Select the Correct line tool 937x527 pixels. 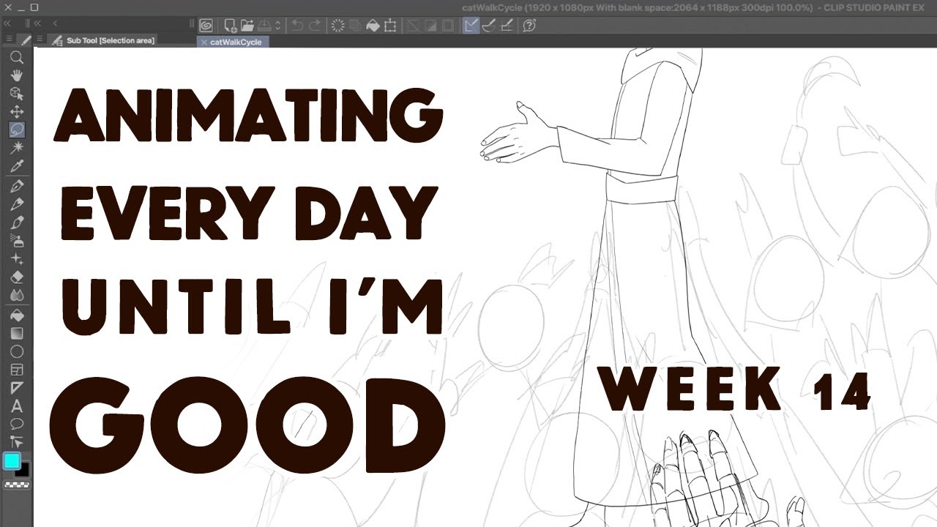(x=17, y=442)
